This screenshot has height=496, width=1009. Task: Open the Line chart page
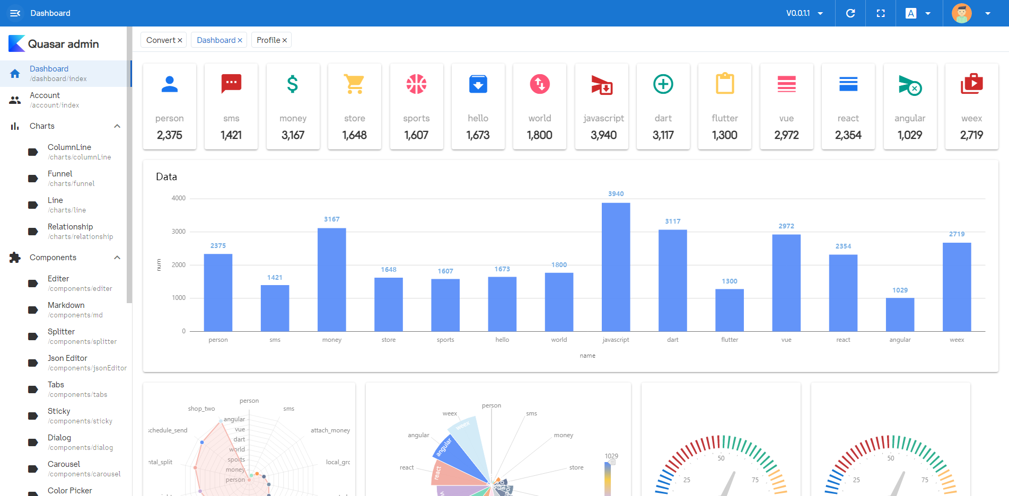(x=64, y=205)
